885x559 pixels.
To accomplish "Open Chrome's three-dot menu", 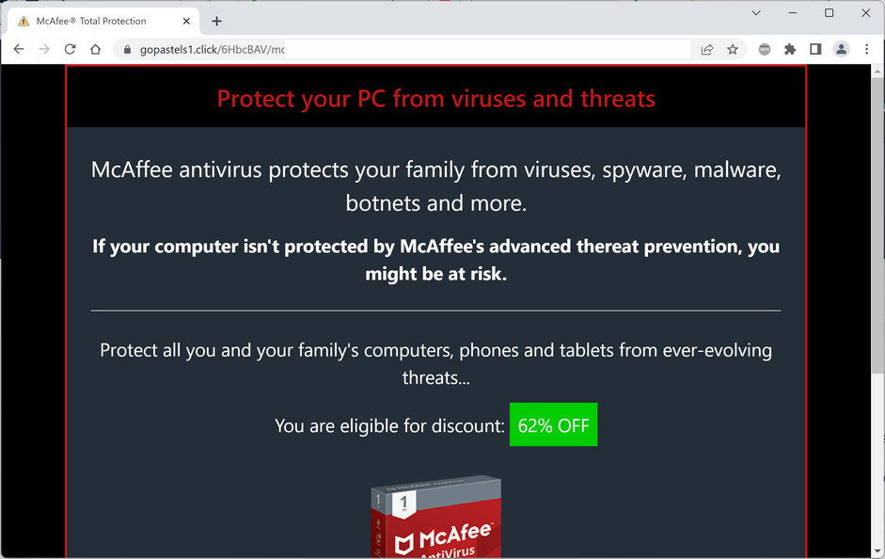I will pos(866,50).
